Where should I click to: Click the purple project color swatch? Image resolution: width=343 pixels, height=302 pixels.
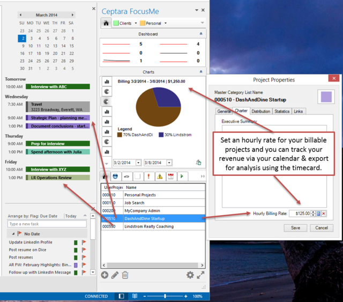326,97
